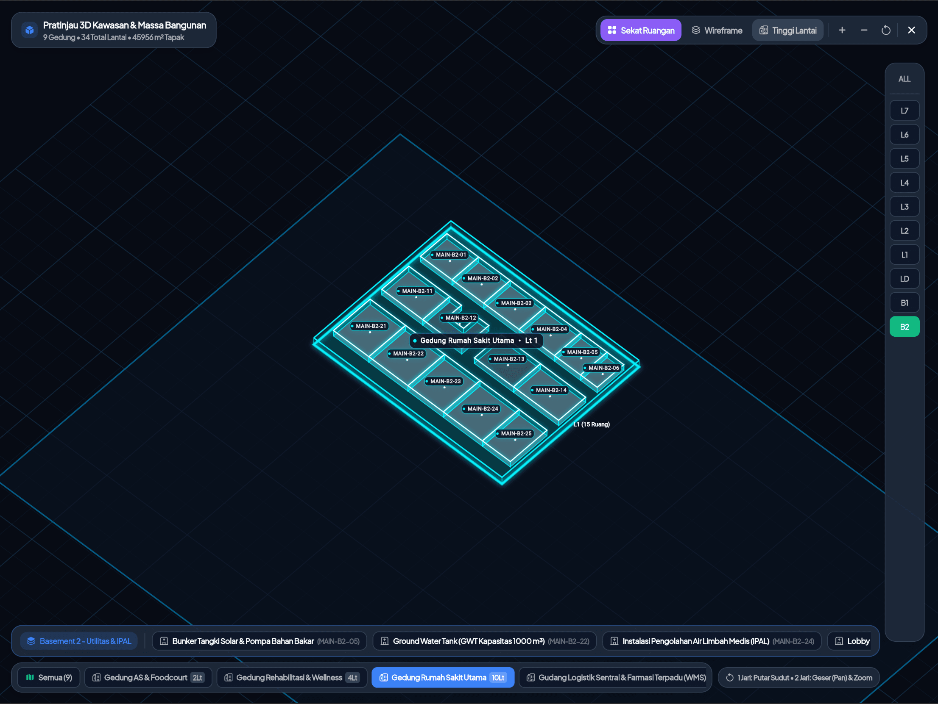Select Gedung AS & Foodcourt building
The height and width of the screenshot is (704, 938).
click(148, 677)
